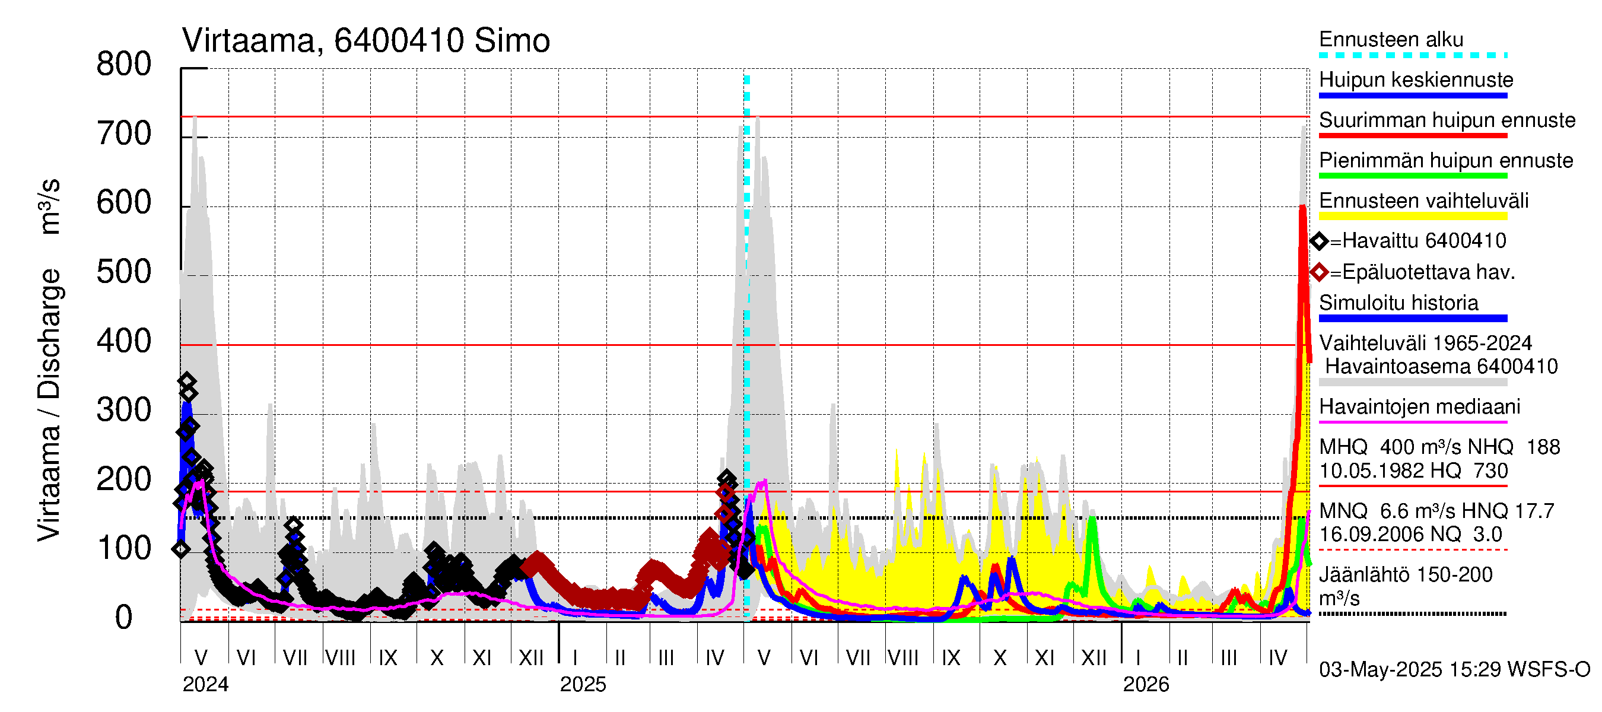Image resolution: width=1602 pixels, height=712 pixels.
Task: Click '16.09.2006 NQ 3.0' text
Action: [1410, 534]
